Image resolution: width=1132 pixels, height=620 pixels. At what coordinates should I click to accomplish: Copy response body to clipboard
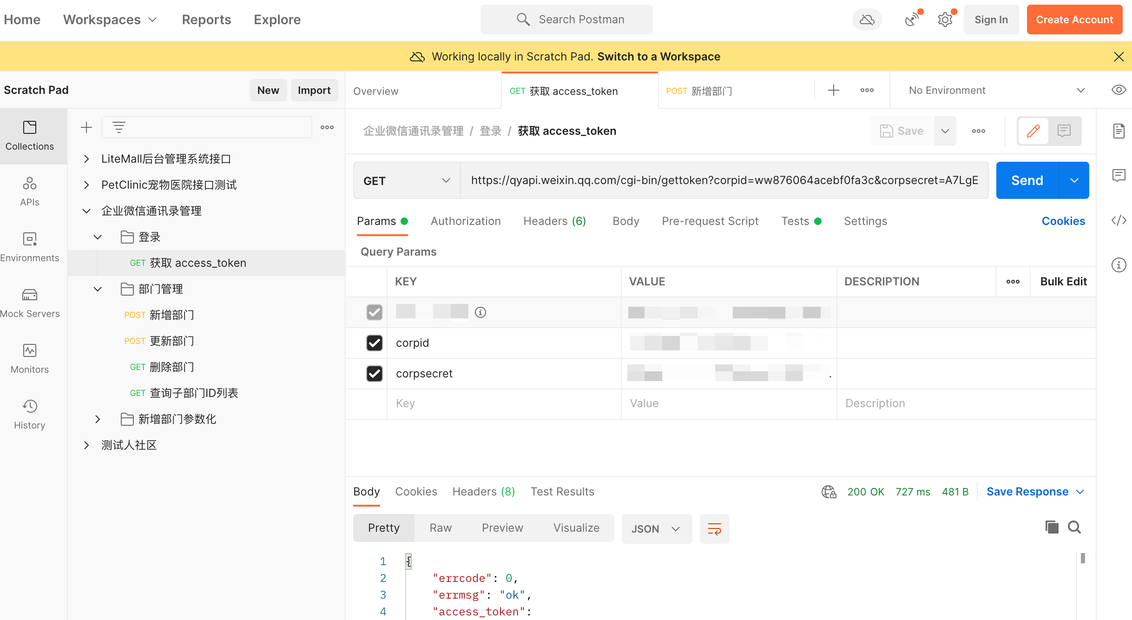1052,527
